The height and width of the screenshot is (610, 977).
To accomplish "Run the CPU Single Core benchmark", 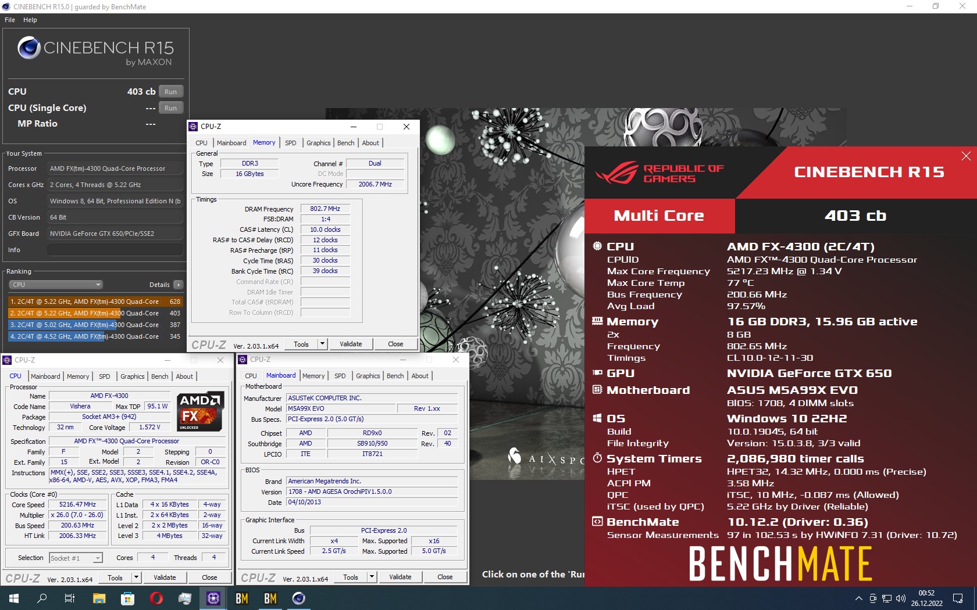I will [x=171, y=108].
